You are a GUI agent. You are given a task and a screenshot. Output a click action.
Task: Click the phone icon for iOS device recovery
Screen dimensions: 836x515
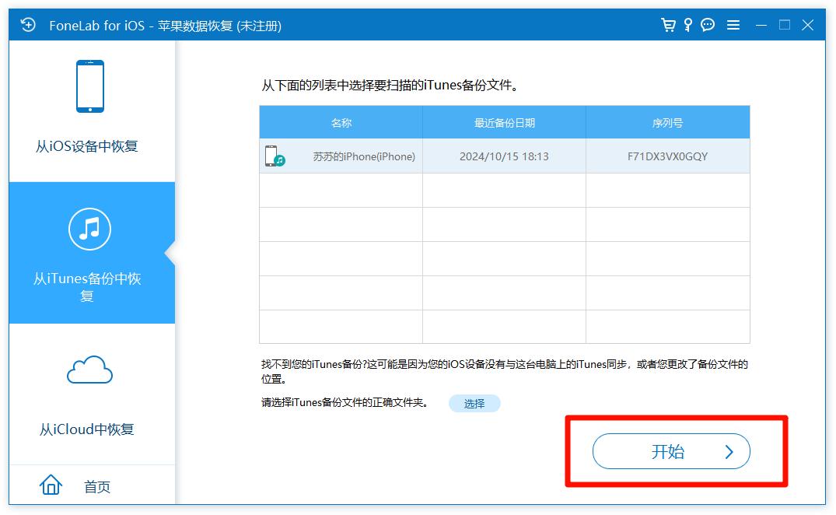click(x=90, y=86)
